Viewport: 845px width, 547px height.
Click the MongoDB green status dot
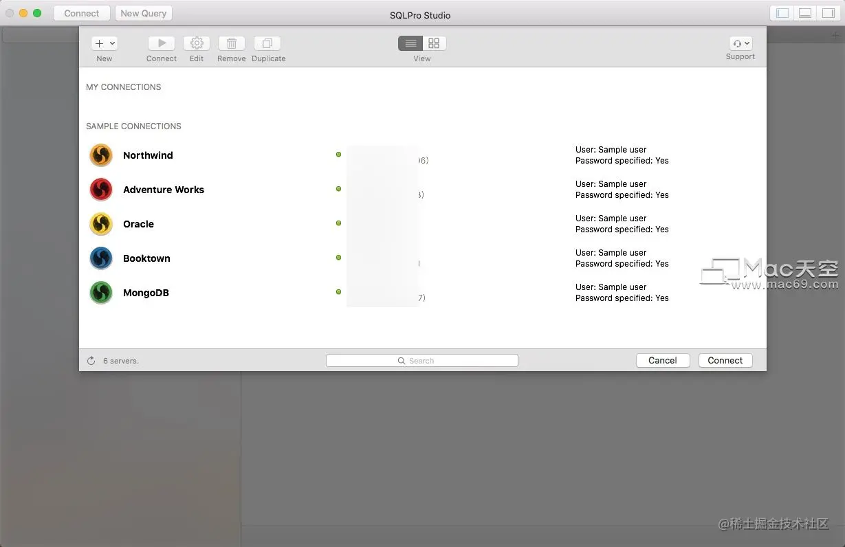(x=338, y=292)
